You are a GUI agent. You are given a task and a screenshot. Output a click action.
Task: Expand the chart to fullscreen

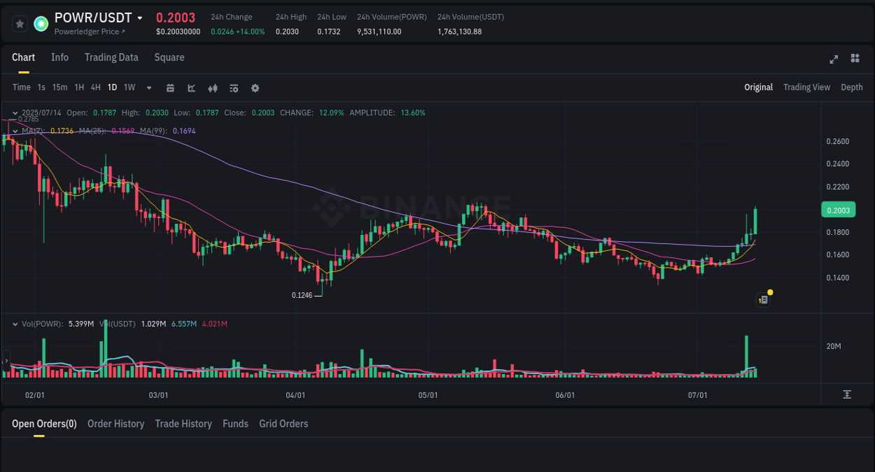(834, 59)
